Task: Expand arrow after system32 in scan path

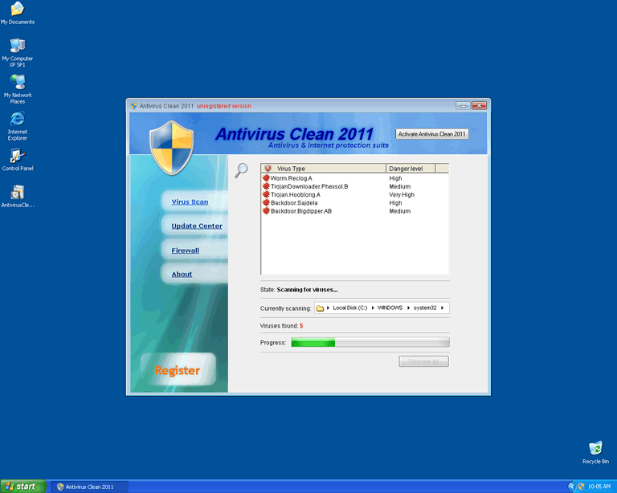Action: [x=442, y=308]
